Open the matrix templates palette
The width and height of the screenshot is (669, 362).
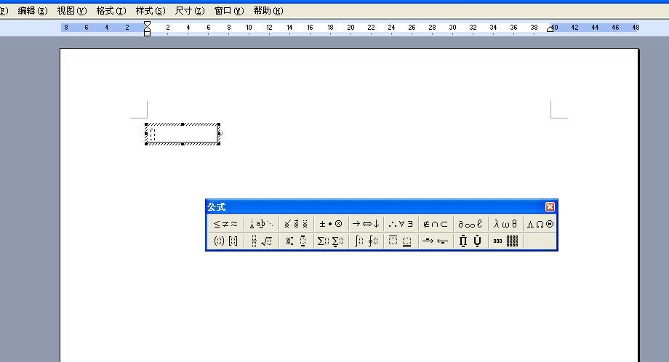click(x=505, y=241)
